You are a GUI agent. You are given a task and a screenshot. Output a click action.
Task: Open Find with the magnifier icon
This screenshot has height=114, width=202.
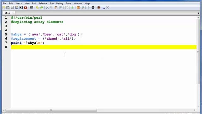[67, 8]
